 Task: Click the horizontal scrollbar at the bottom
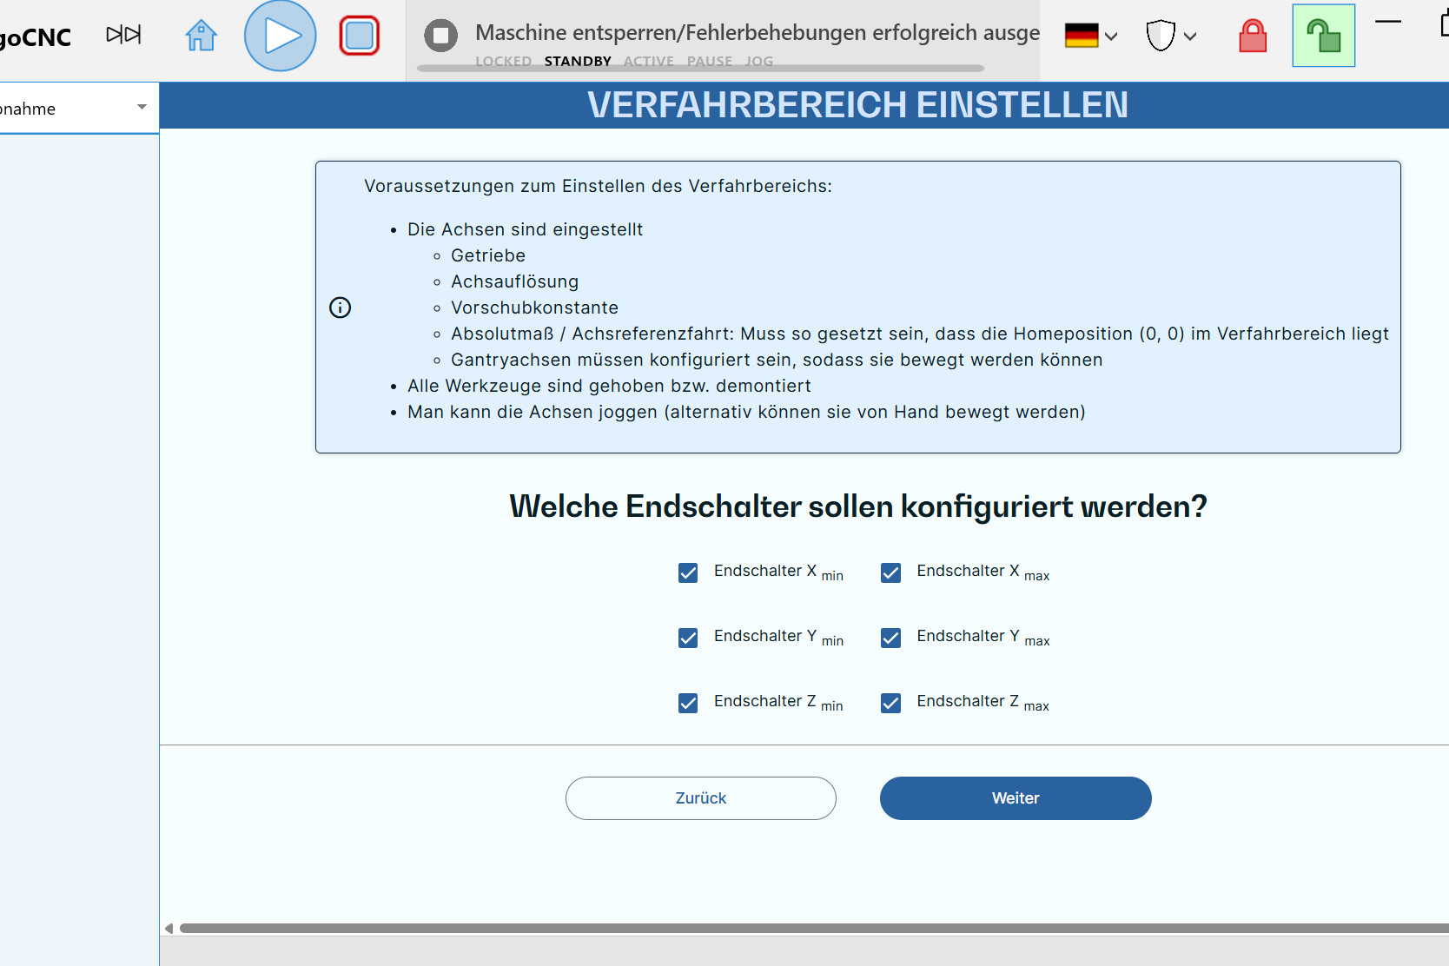(x=814, y=929)
